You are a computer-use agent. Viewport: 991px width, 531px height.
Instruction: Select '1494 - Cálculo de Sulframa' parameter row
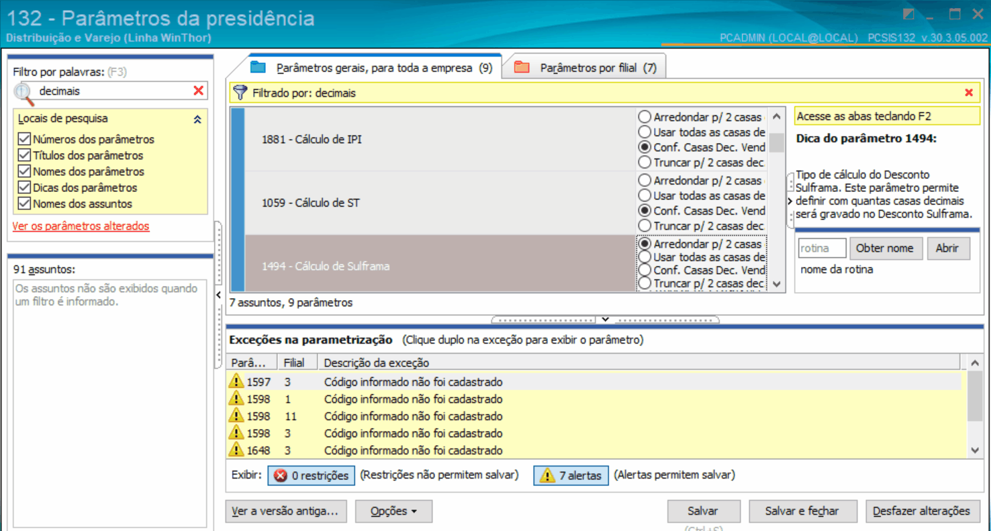(x=440, y=263)
